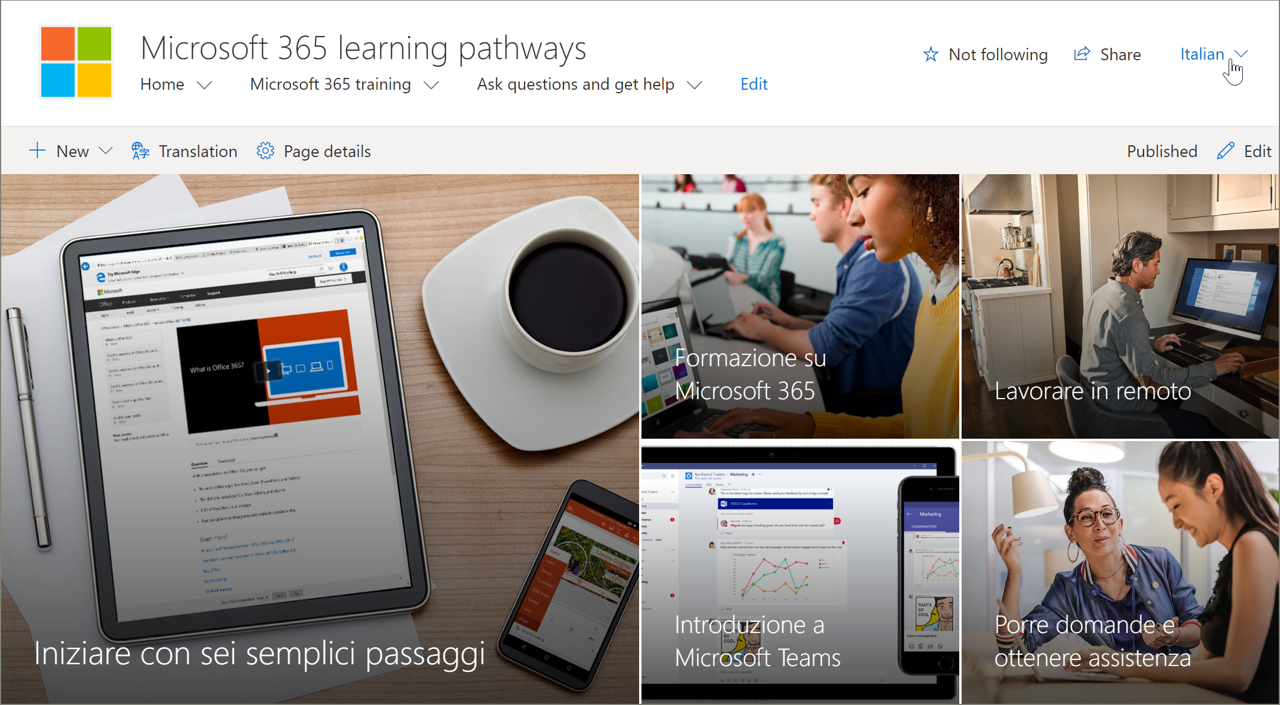Click the Edit link in navigation bar
Image resolution: width=1280 pixels, height=705 pixels.
tap(755, 83)
